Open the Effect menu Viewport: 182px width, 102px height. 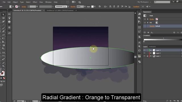[35, 2]
